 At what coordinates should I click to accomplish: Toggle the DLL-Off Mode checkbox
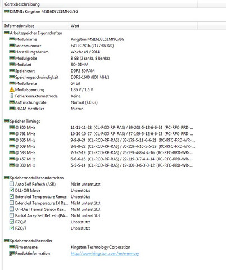(12, 190)
